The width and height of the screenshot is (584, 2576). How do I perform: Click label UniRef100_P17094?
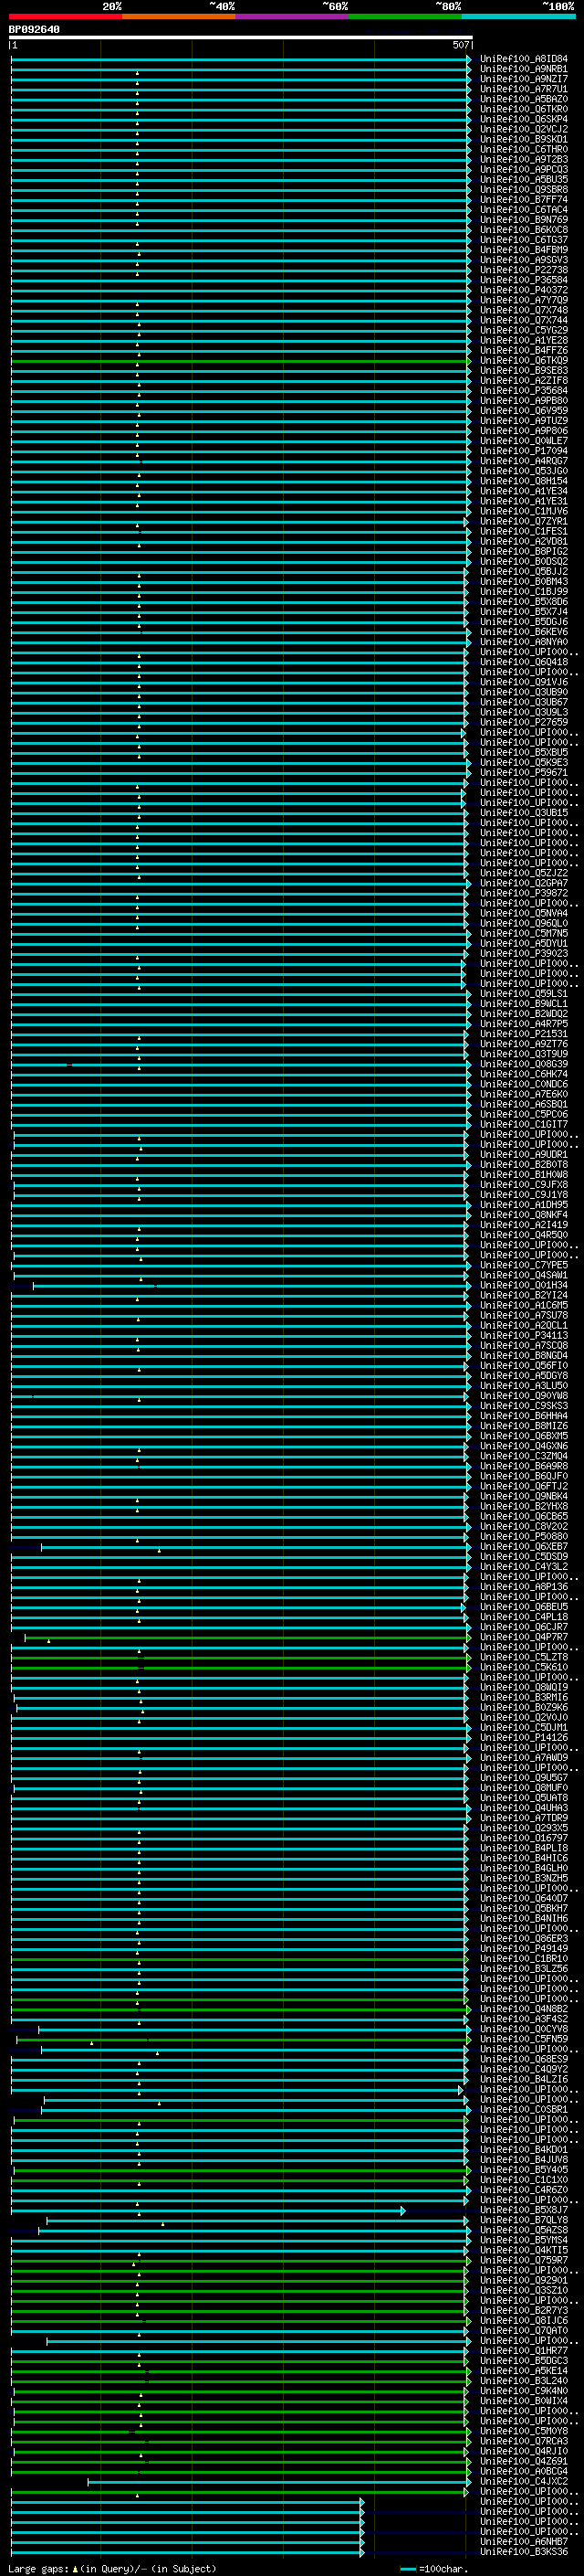(524, 451)
